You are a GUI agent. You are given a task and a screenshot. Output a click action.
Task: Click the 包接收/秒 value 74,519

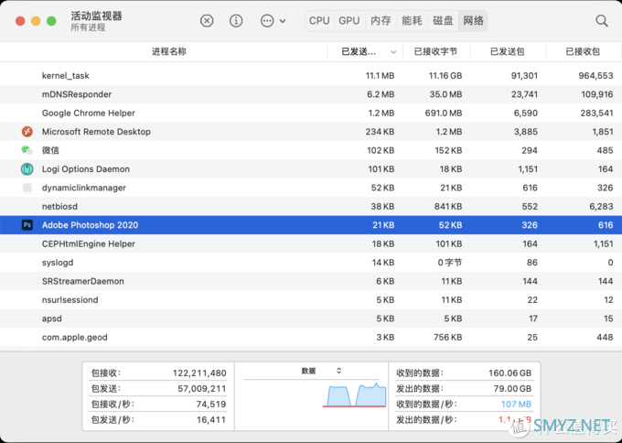pos(211,404)
